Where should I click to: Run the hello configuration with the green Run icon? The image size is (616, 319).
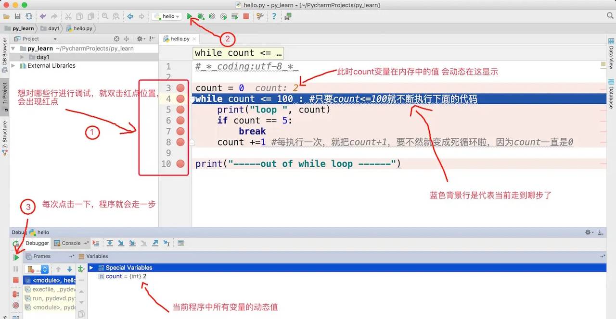[x=190, y=15]
